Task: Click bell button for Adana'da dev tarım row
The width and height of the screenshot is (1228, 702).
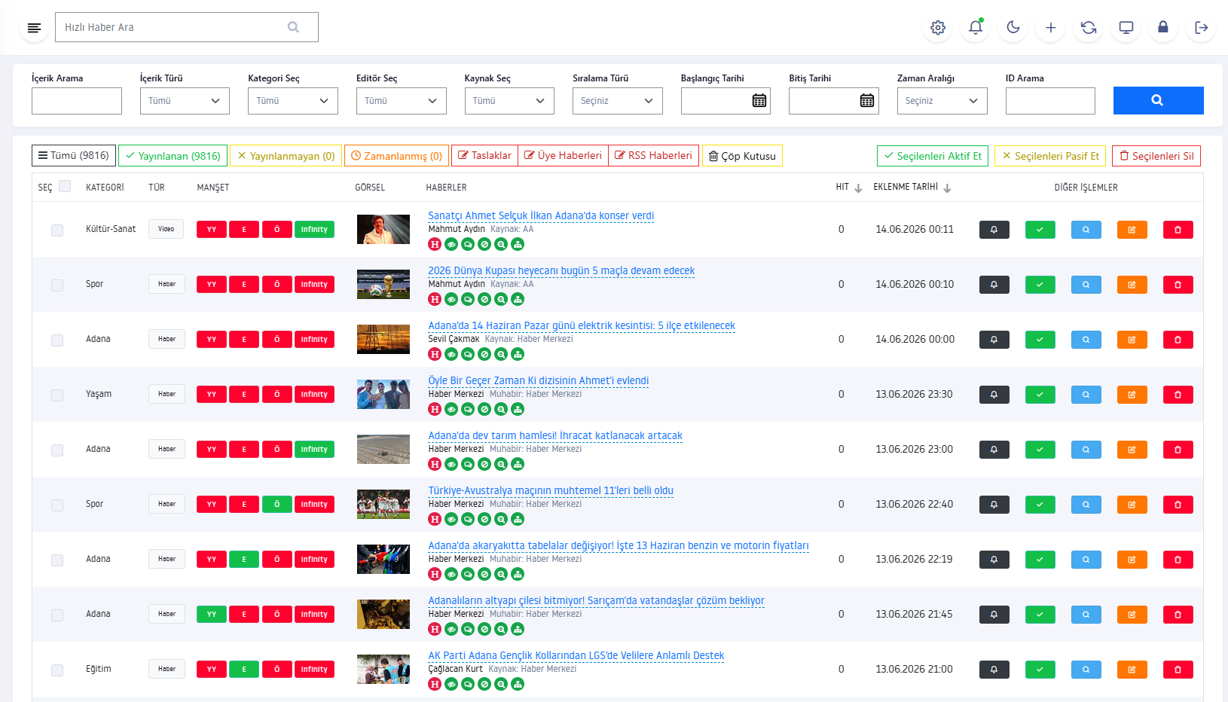Action: click(994, 450)
